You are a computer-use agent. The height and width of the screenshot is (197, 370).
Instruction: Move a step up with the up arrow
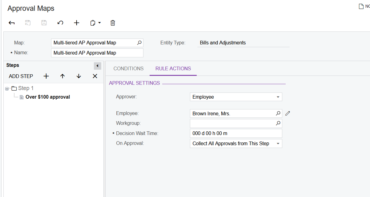(x=62, y=76)
